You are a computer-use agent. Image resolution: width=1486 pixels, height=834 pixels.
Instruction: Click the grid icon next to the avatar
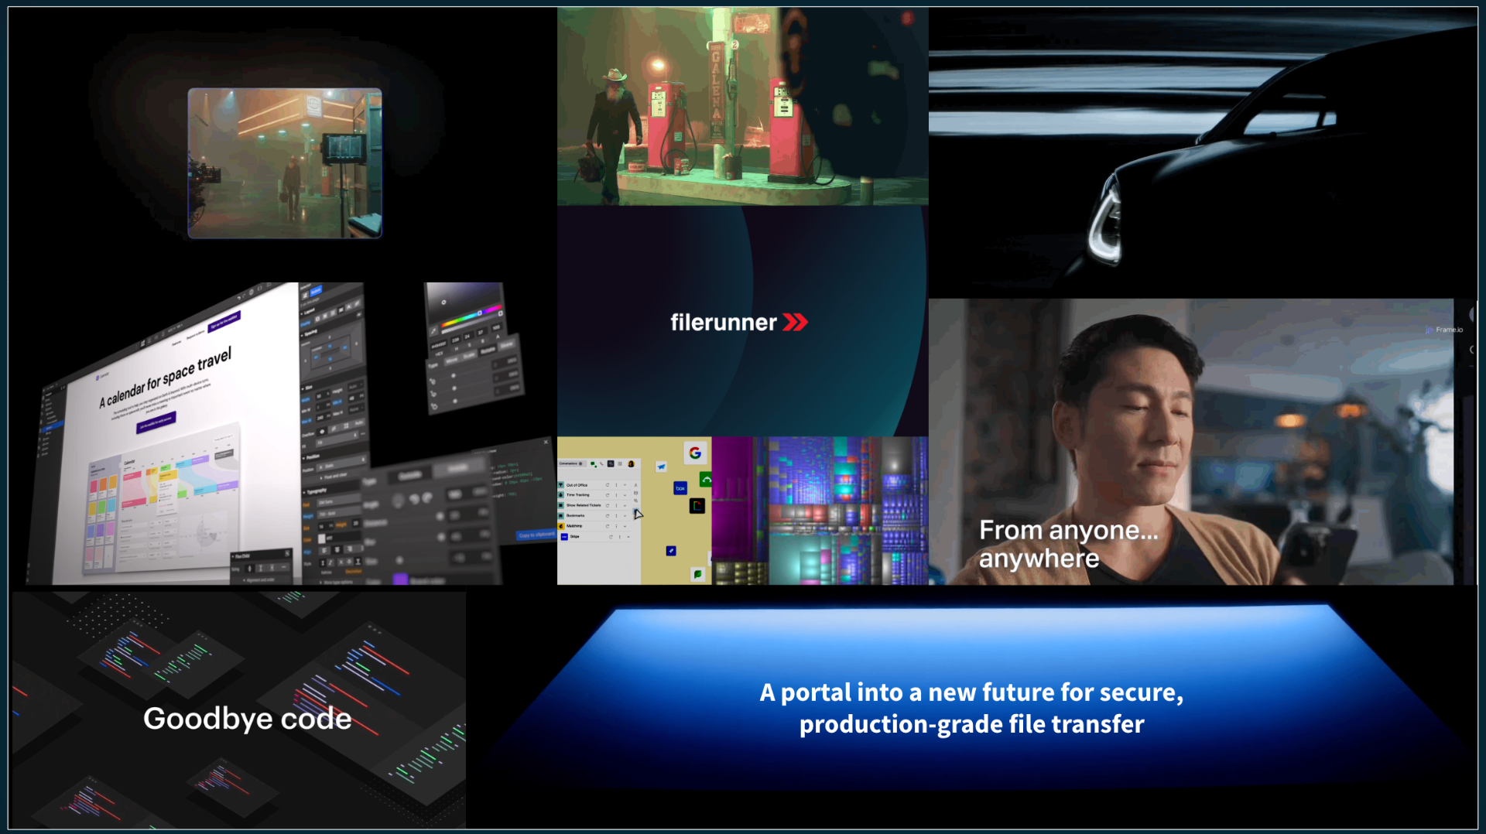pyautogui.click(x=620, y=463)
